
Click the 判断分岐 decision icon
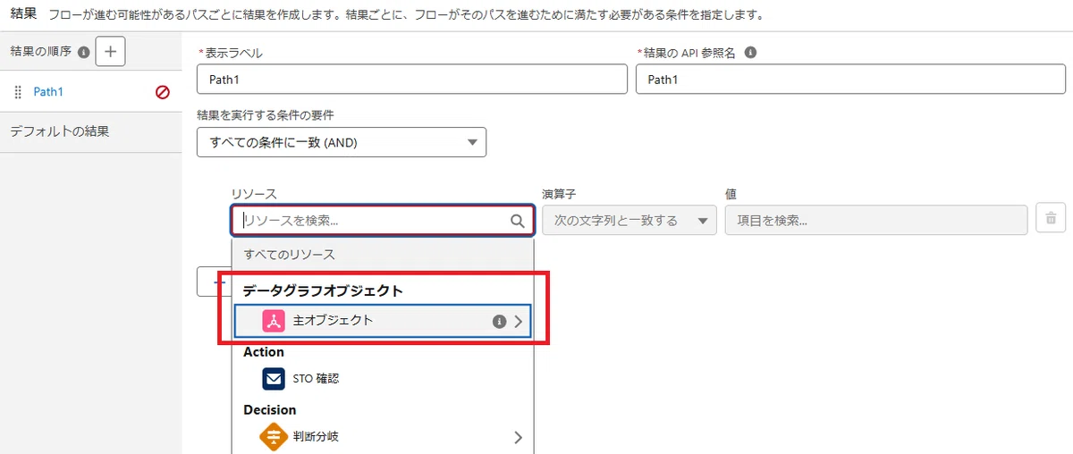[274, 437]
